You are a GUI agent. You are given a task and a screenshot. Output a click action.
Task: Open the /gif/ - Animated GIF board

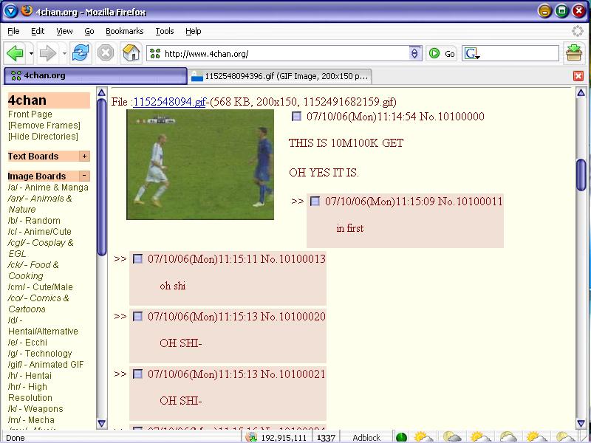(x=46, y=365)
